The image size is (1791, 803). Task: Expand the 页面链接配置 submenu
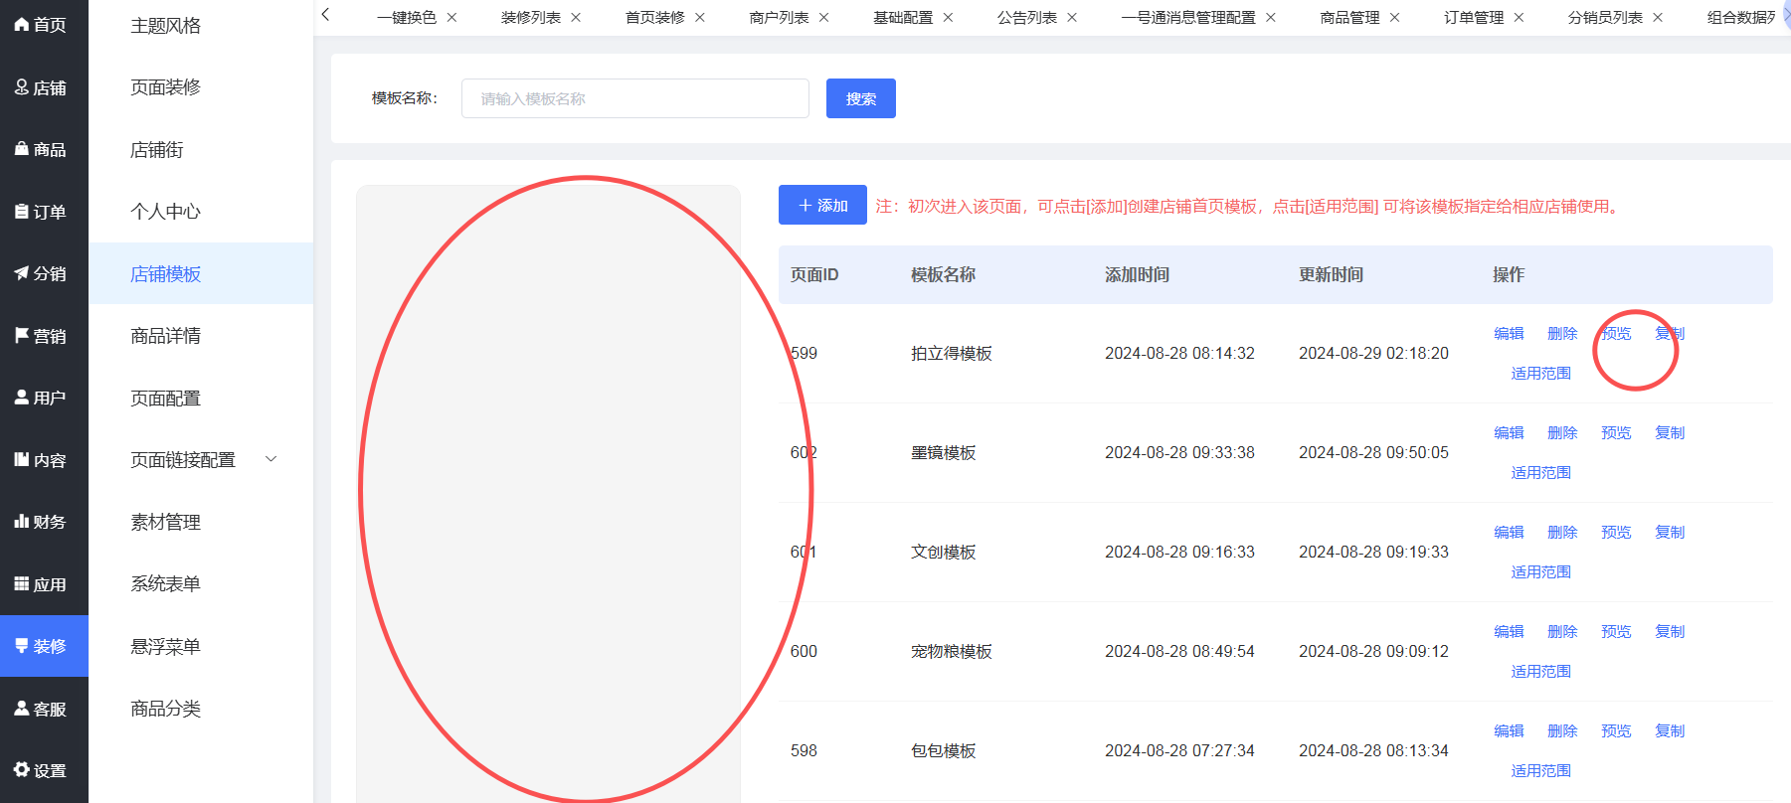tap(270, 459)
